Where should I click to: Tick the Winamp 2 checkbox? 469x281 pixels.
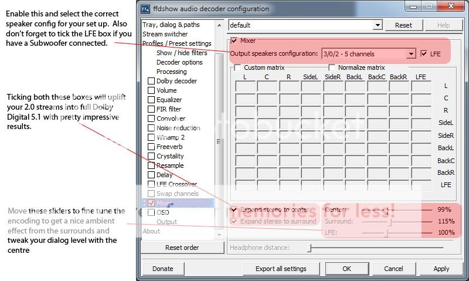click(151, 137)
